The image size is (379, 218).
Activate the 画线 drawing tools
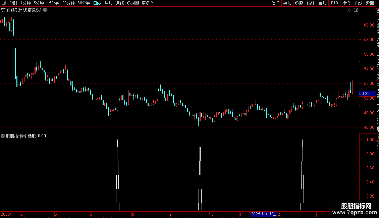(x=322, y=3)
